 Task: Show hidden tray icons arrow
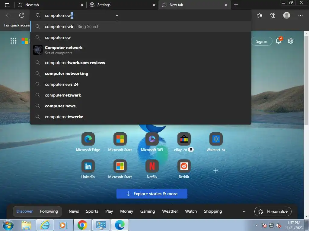point(256,225)
